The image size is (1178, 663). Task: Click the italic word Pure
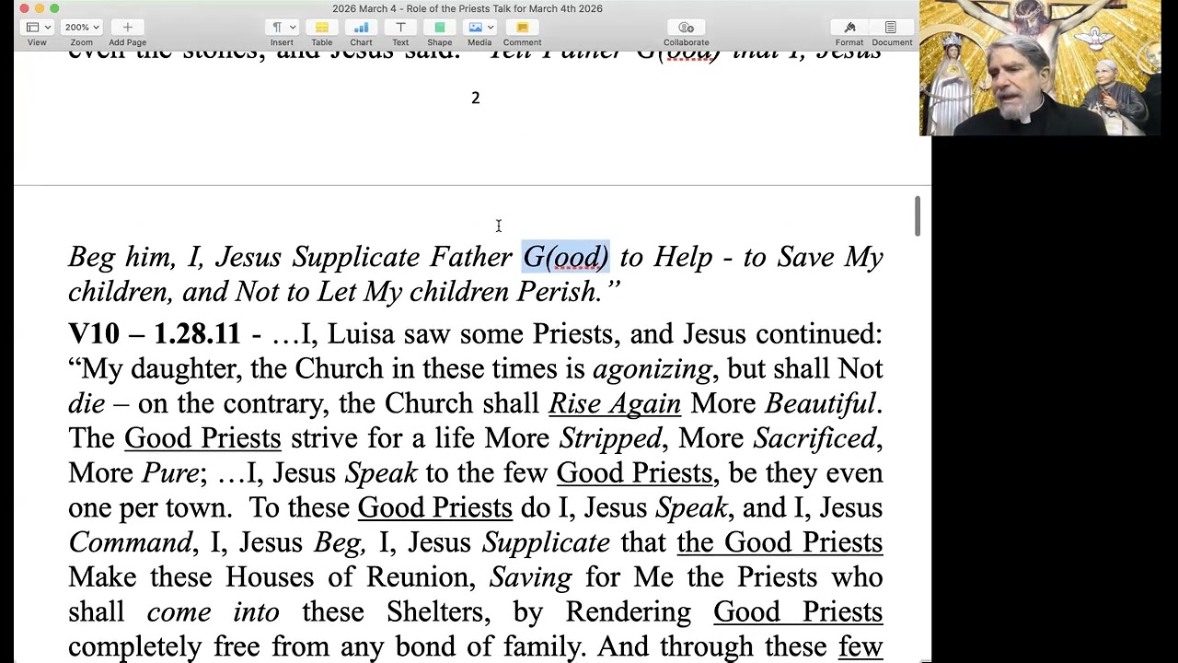[x=169, y=473]
